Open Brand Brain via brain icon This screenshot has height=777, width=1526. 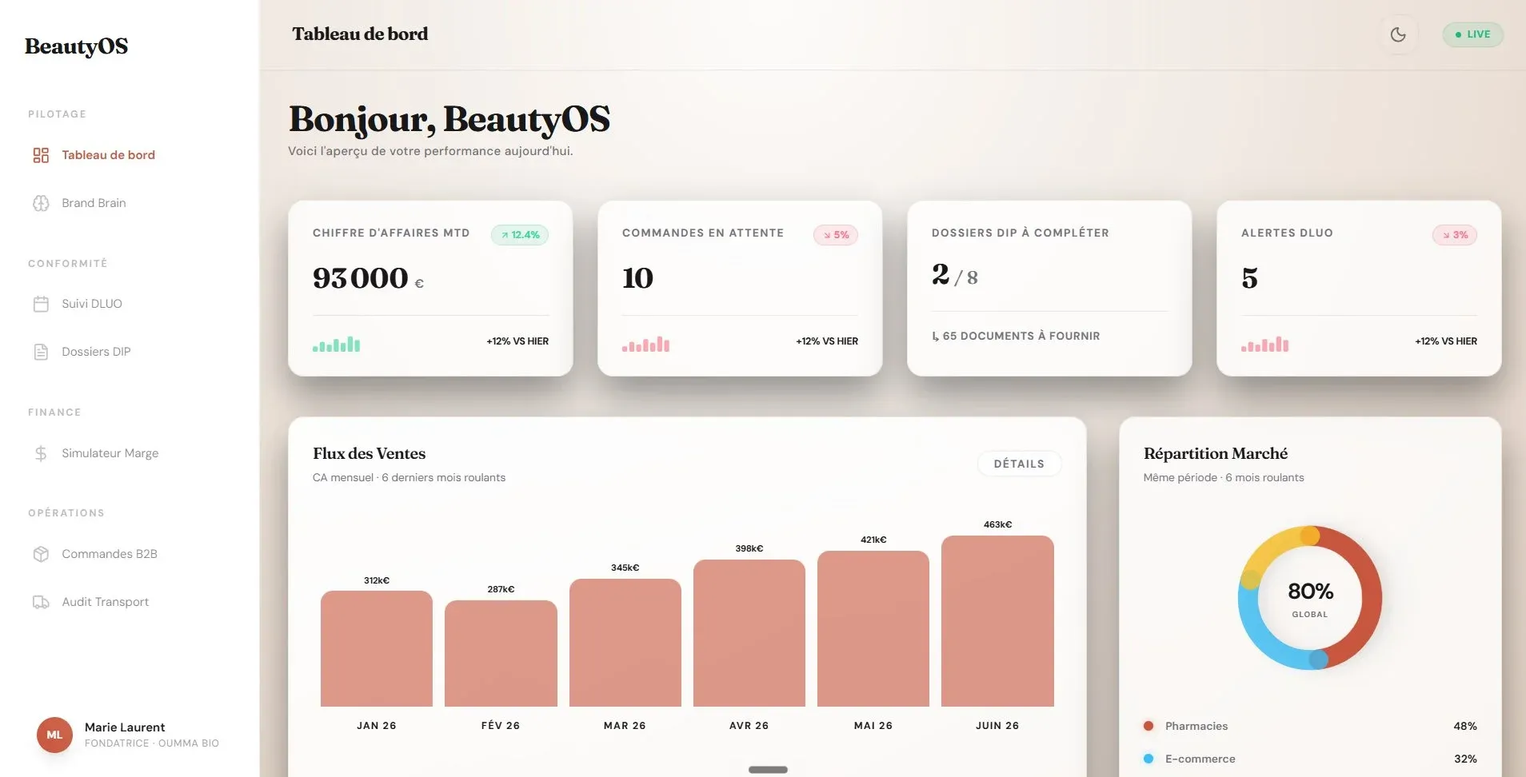tap(41, 203)
